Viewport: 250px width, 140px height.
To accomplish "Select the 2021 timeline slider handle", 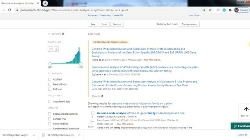I will point(81,64).
